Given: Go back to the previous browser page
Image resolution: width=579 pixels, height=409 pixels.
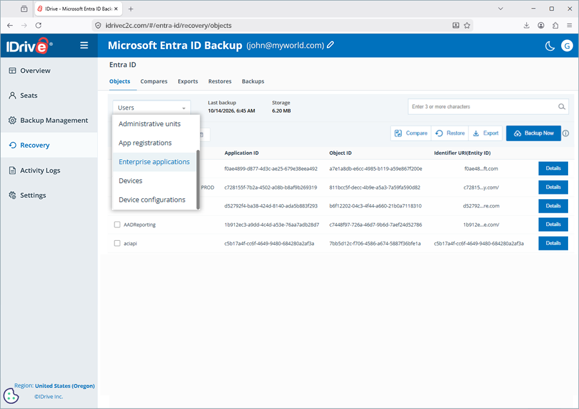Looking at the screenshot, I should click(10, 25).
